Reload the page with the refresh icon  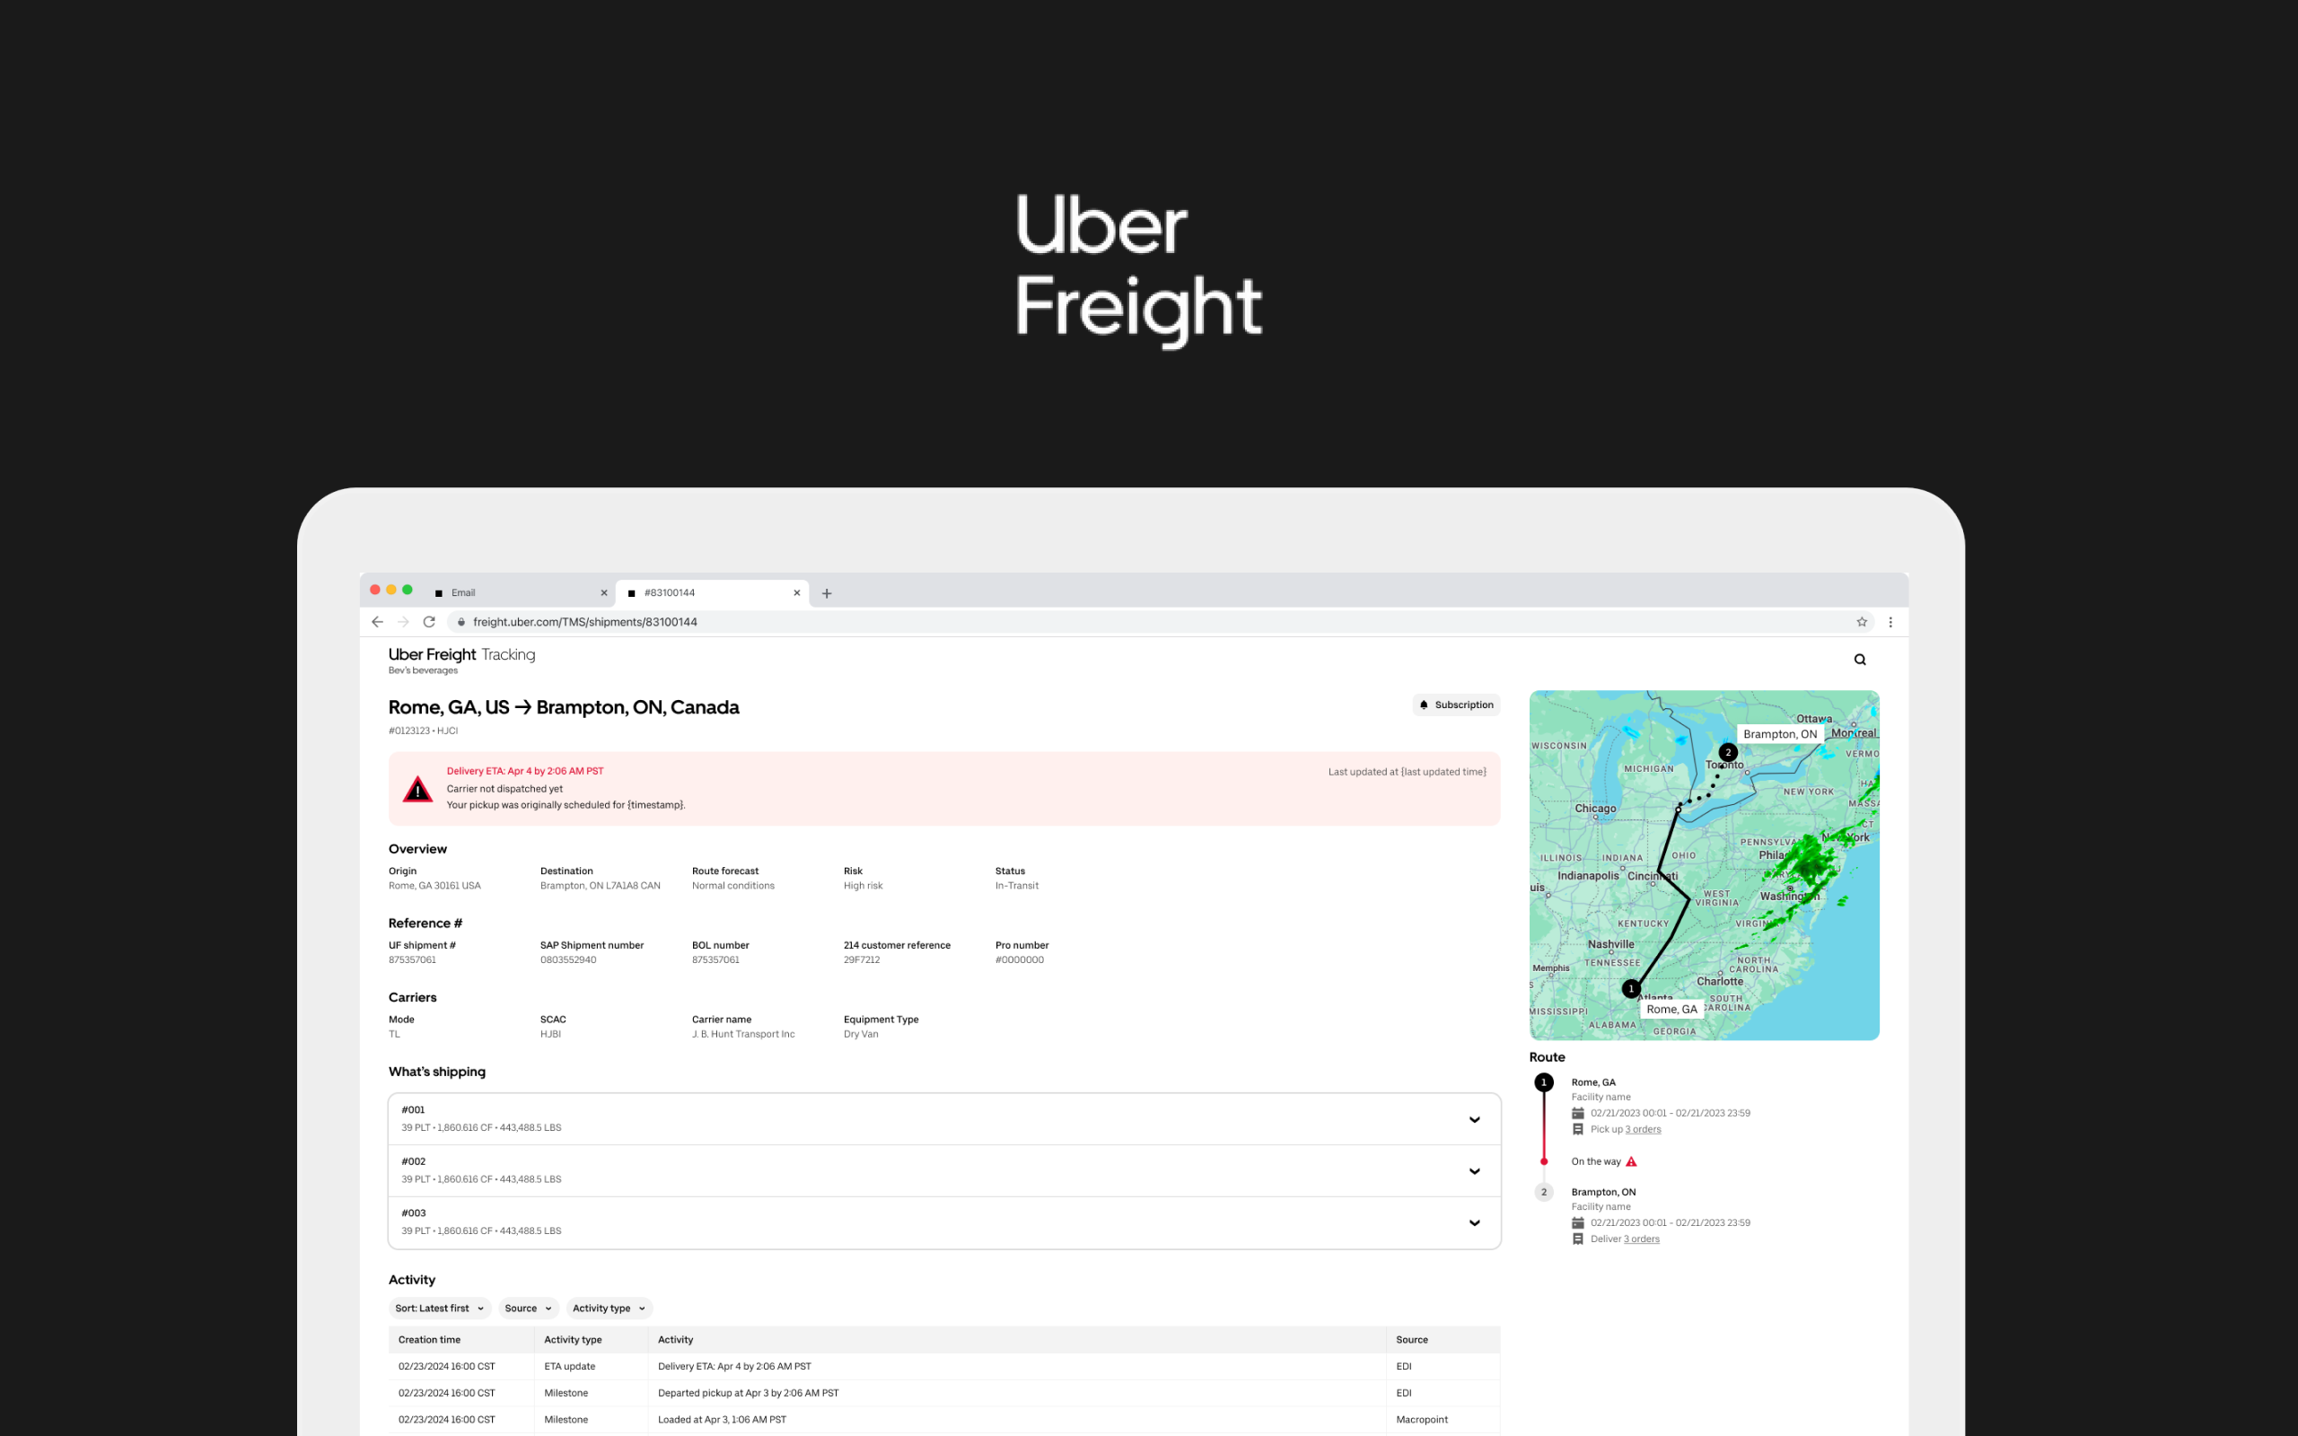[x=429, y=622]
